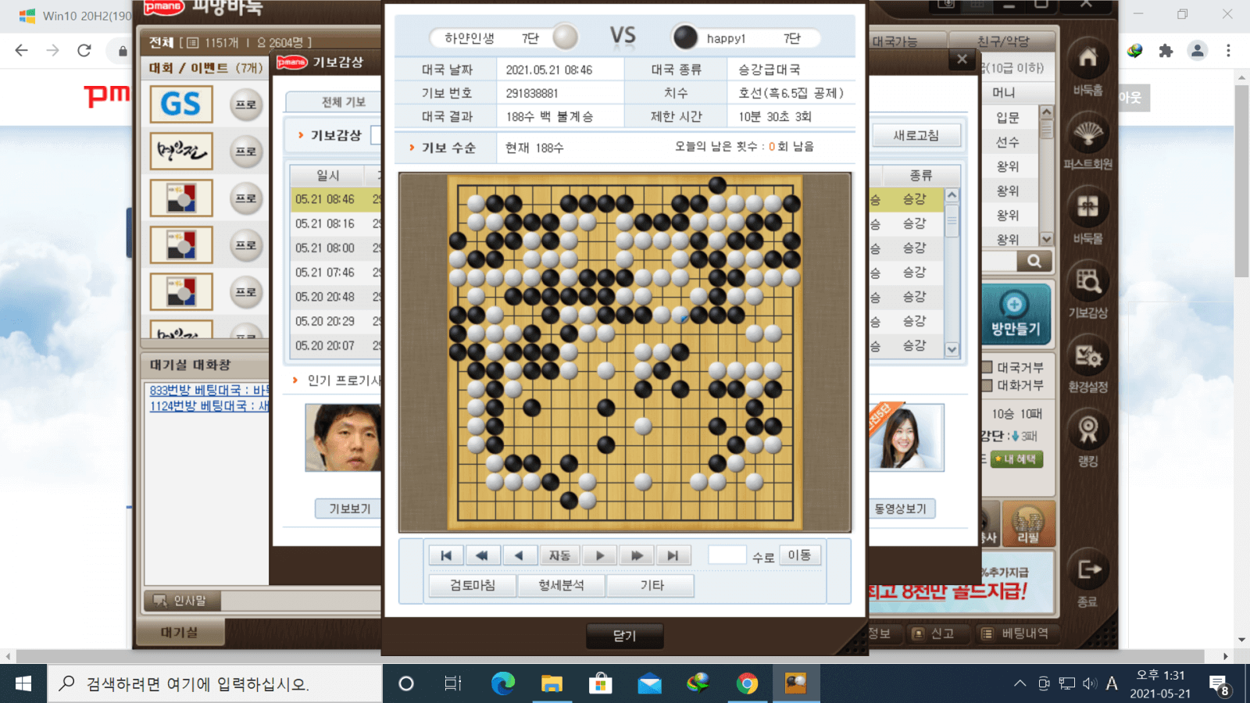1250x703 pixels.
Task: Select game record row 05.20 20:48
Action: pyautogui.click(x=336, y=297)
